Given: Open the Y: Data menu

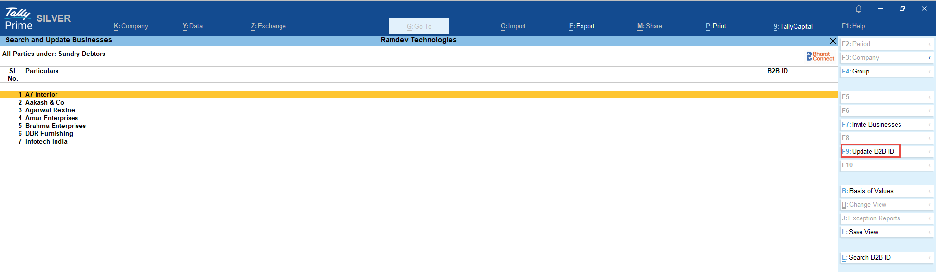Looking at the screenshot, I should click(192, 26).
